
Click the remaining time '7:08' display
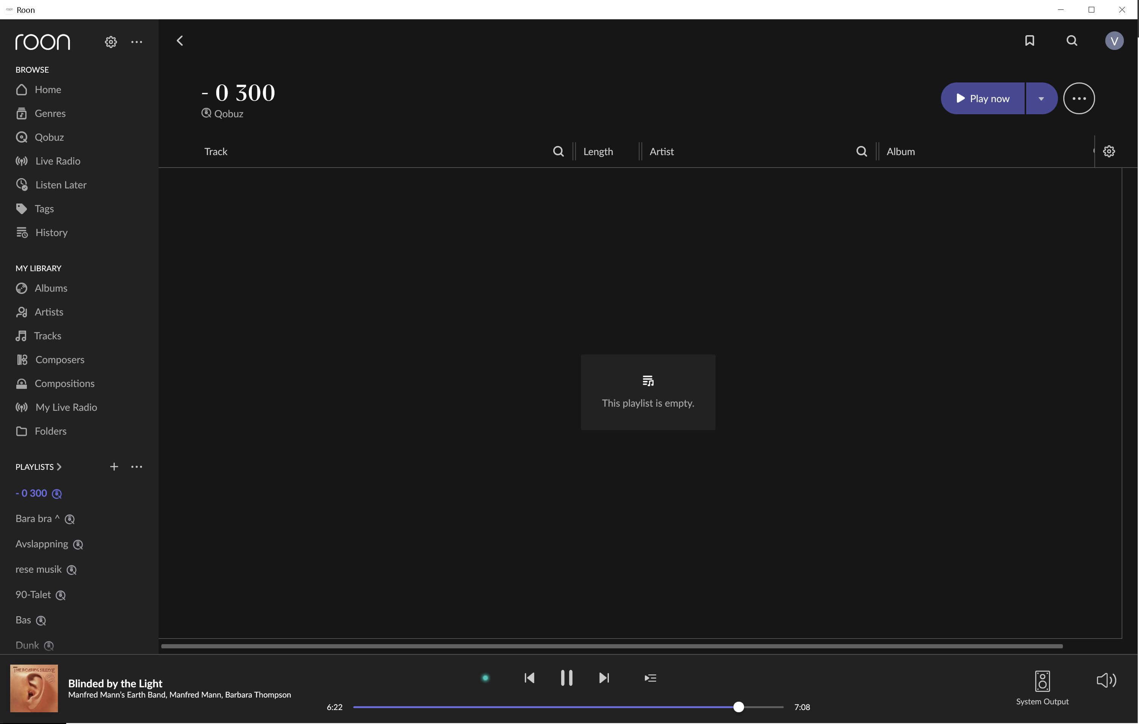[802, 707]
